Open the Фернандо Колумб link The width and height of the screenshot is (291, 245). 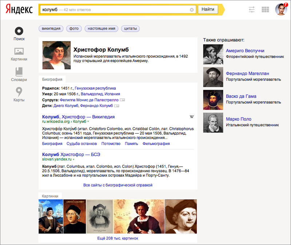coord(96,106)
